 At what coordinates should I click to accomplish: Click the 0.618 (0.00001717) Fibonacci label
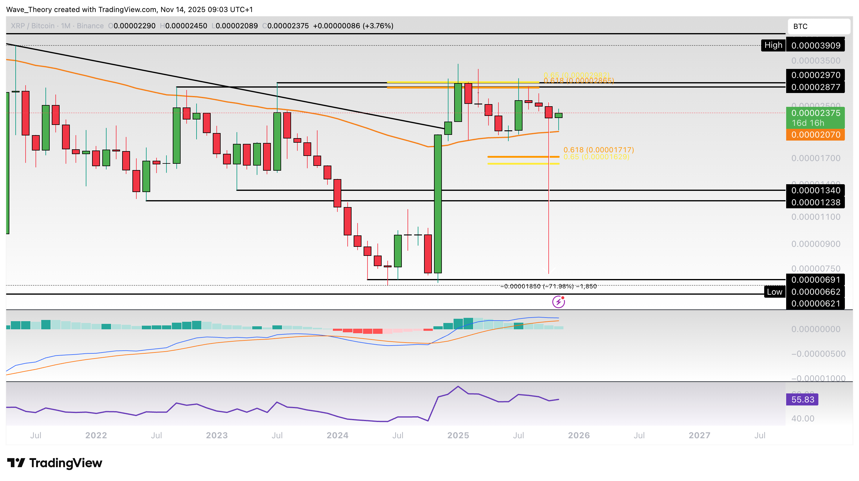[598, 150]
